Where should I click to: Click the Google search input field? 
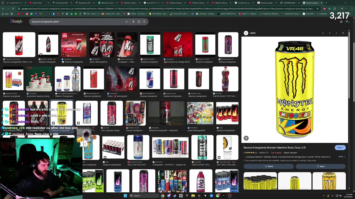click(x=78, y=22)
